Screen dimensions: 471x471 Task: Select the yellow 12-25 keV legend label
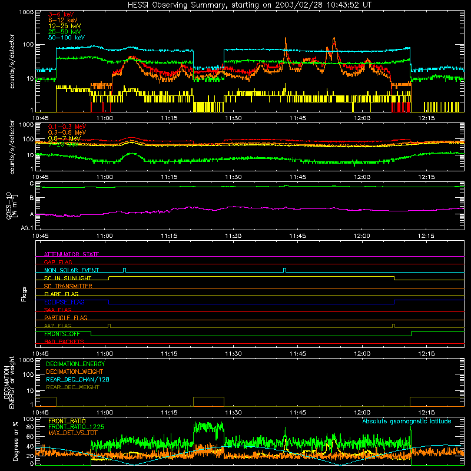tap(65, 26)
